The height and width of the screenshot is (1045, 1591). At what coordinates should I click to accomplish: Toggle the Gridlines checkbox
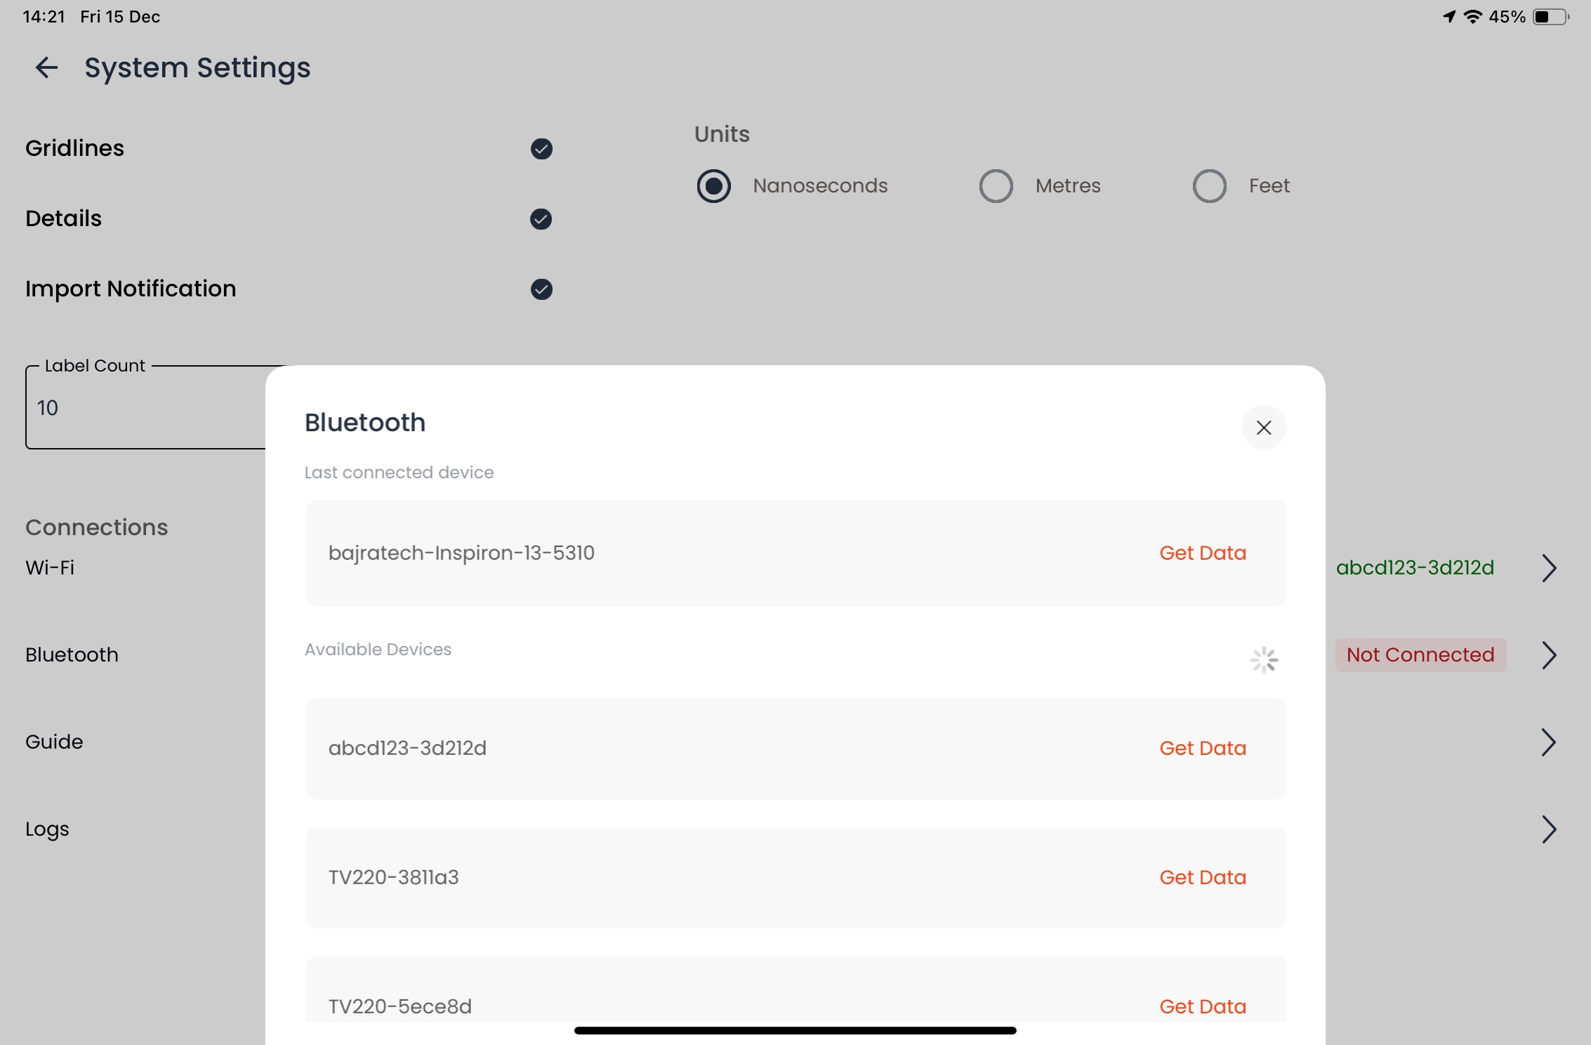tap(541, 149)
